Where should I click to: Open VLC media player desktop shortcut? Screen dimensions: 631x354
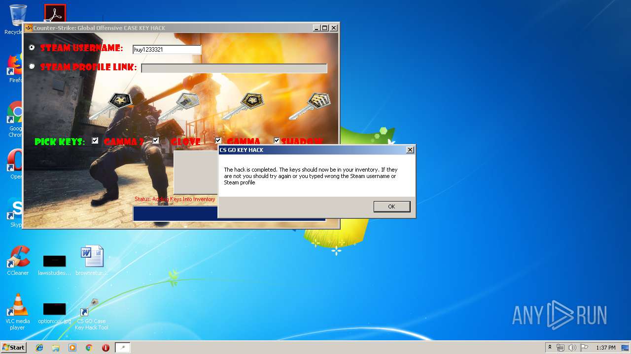(x=18, y=312)
